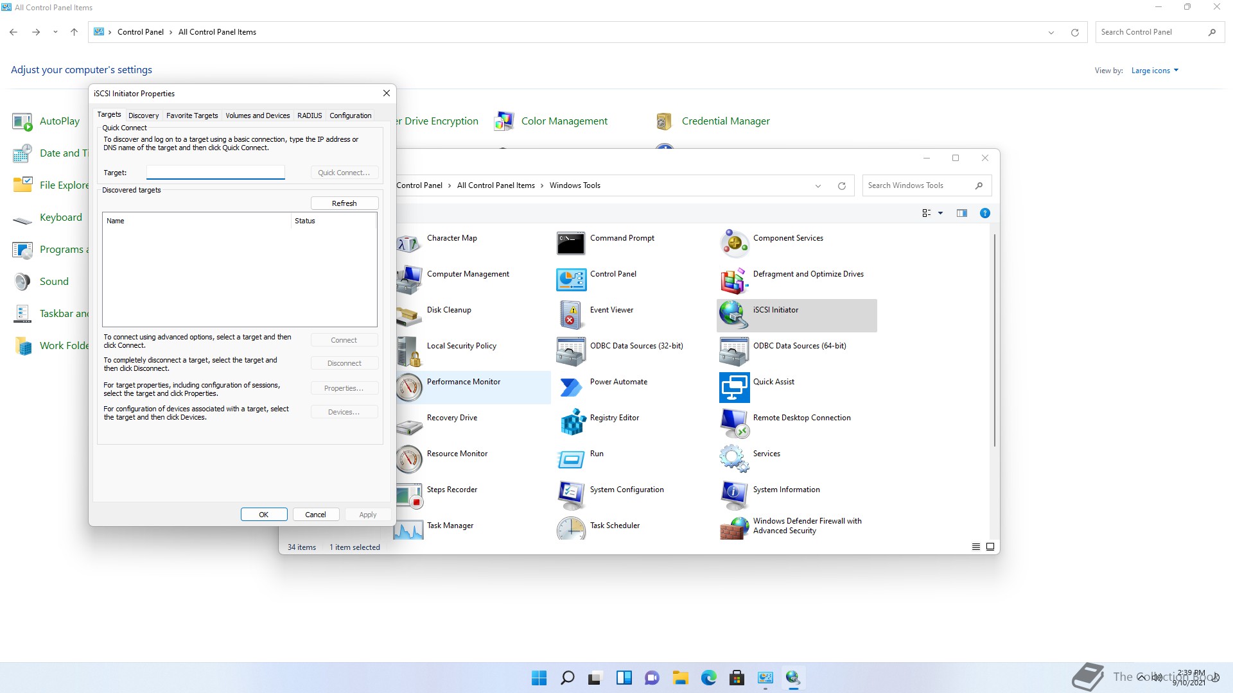Toggle the preview pane in Windows Tools
The image size is (1233, 693).
[961, 213]
